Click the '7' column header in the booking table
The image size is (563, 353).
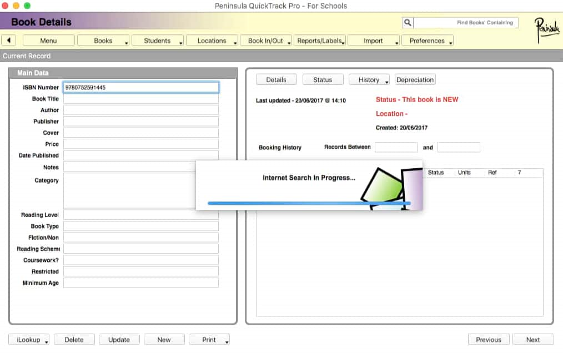click(x=520, y=173)
